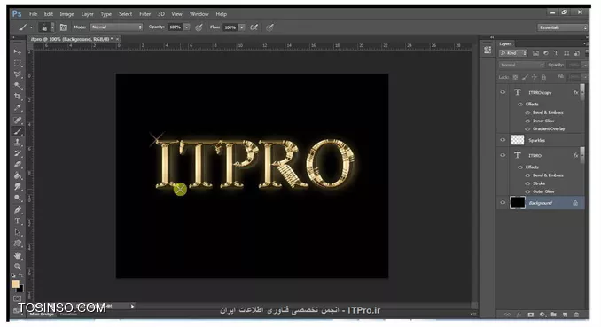Viewport: 601px width, 327px height.
Task: Open the Brush panel toggle icon
Action: pyautogui.click(x=64, y=27)
